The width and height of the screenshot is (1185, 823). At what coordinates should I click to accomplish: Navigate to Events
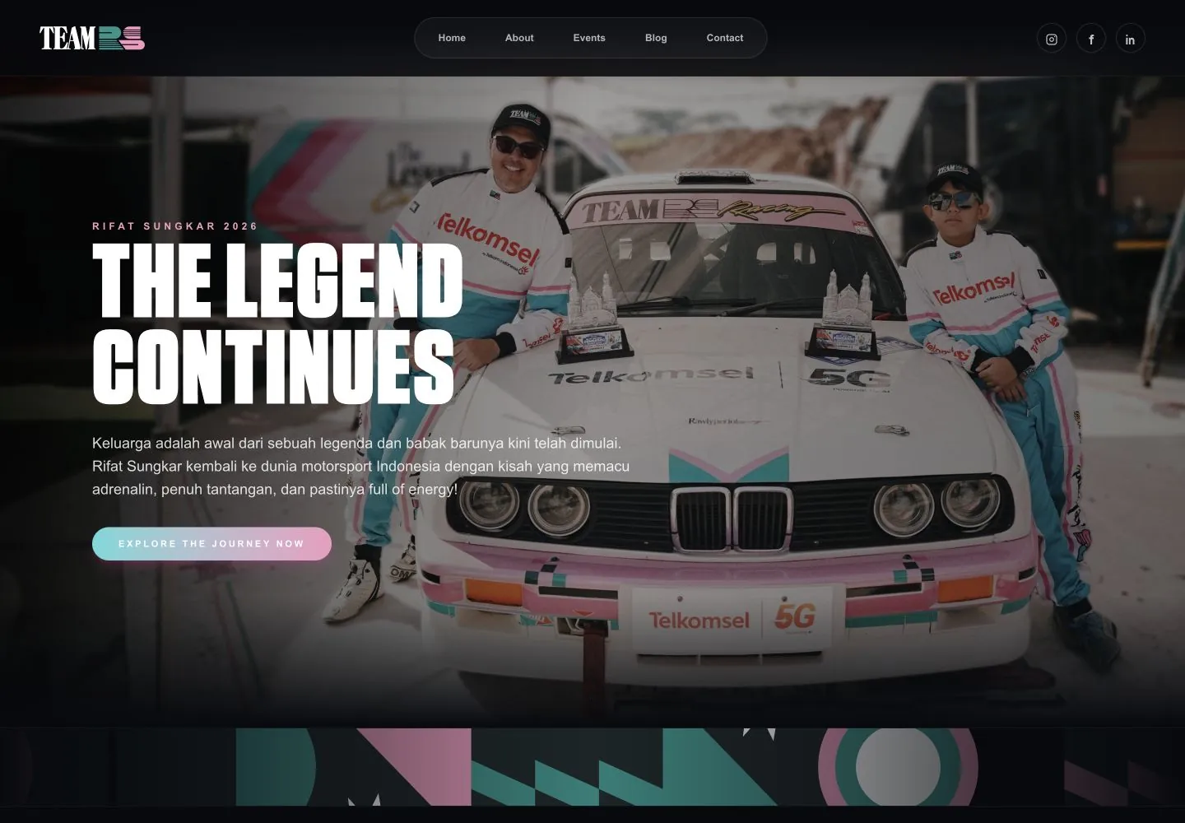(x=589, y=38)
